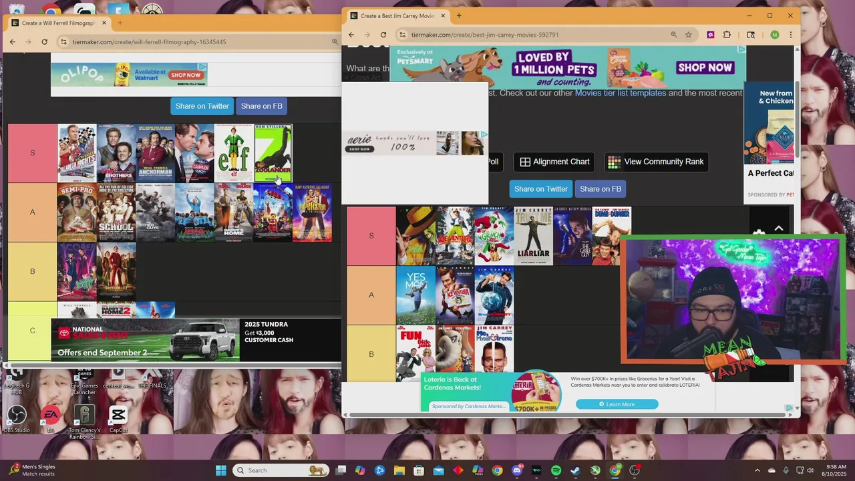
Task: Open the Chrome extensions puzzle menu
Action: (x=727, y=35)
